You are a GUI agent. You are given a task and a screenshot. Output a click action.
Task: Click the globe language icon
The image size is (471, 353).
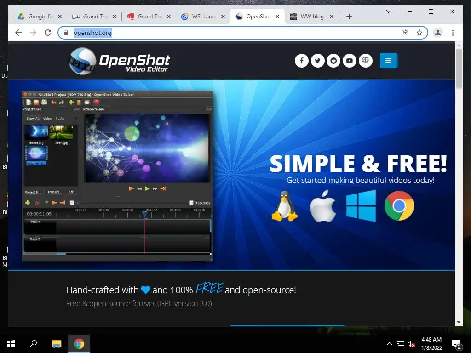365,61
